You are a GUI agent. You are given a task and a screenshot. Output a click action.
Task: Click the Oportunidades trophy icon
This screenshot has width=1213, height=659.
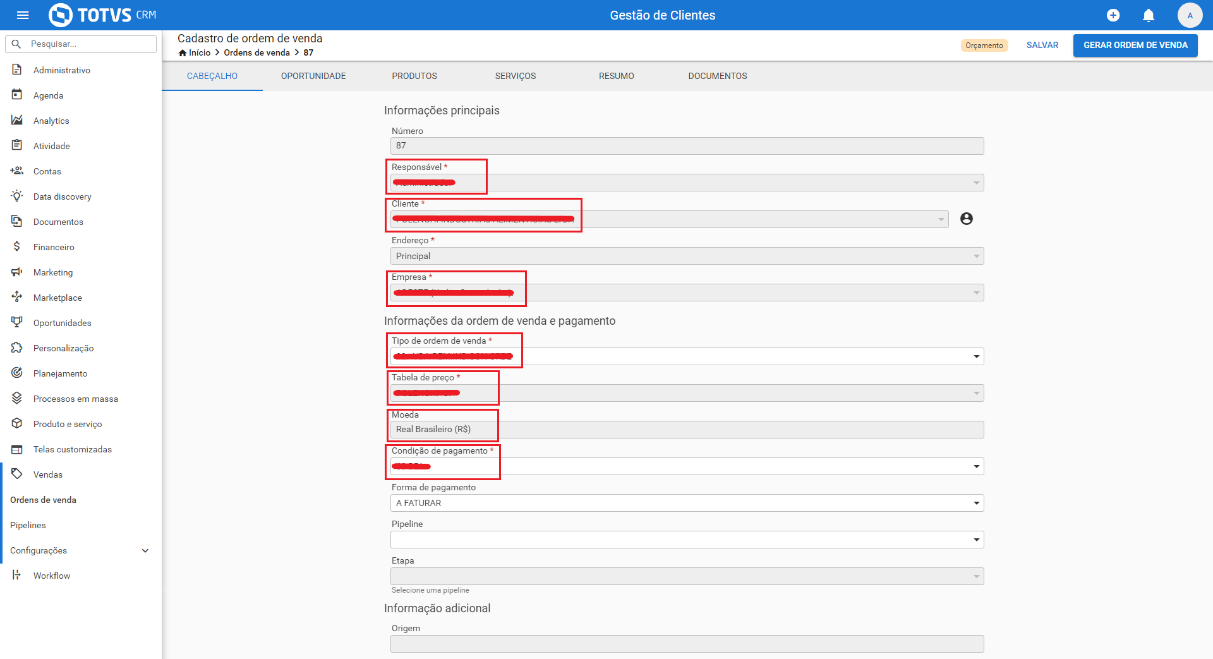17,322
